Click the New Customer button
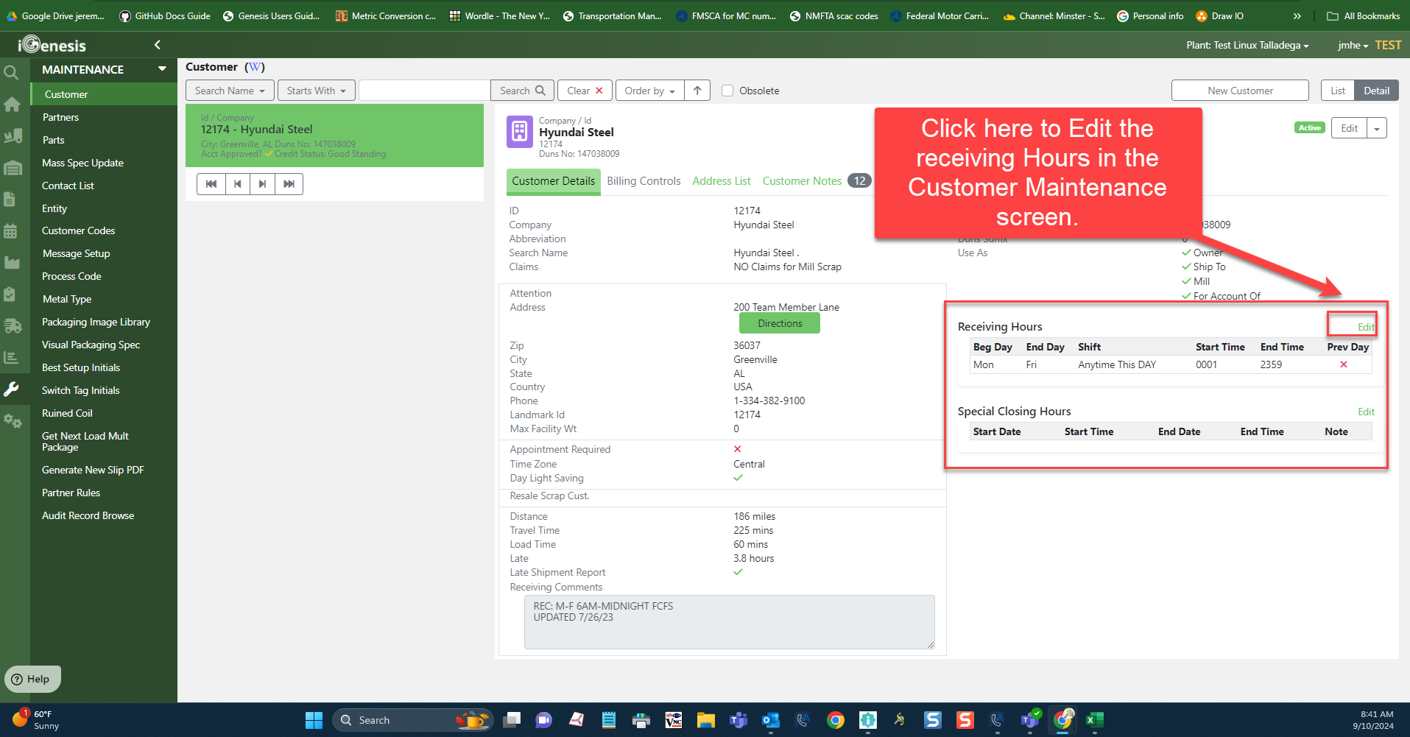This screenshot has width=1410, height=737. [x=1240, y=91]
